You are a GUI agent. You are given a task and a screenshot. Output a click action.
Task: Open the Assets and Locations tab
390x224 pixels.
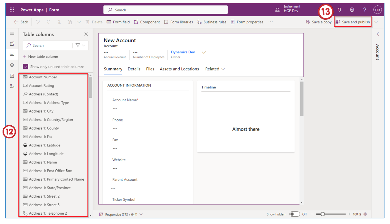pos(179,69)
